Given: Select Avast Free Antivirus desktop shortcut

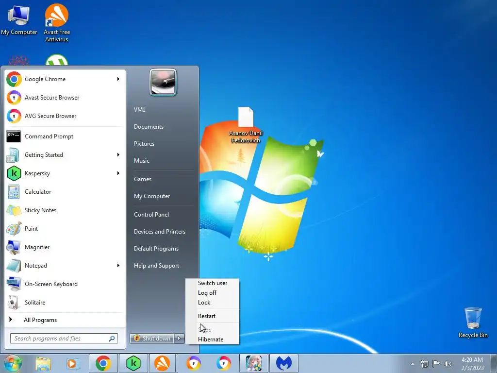Looking at the screenshot, I should [57, 23].
